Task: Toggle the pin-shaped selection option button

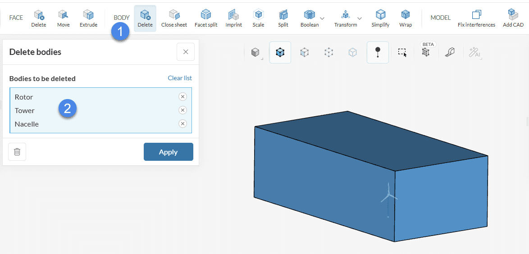Action: point(378,53)
